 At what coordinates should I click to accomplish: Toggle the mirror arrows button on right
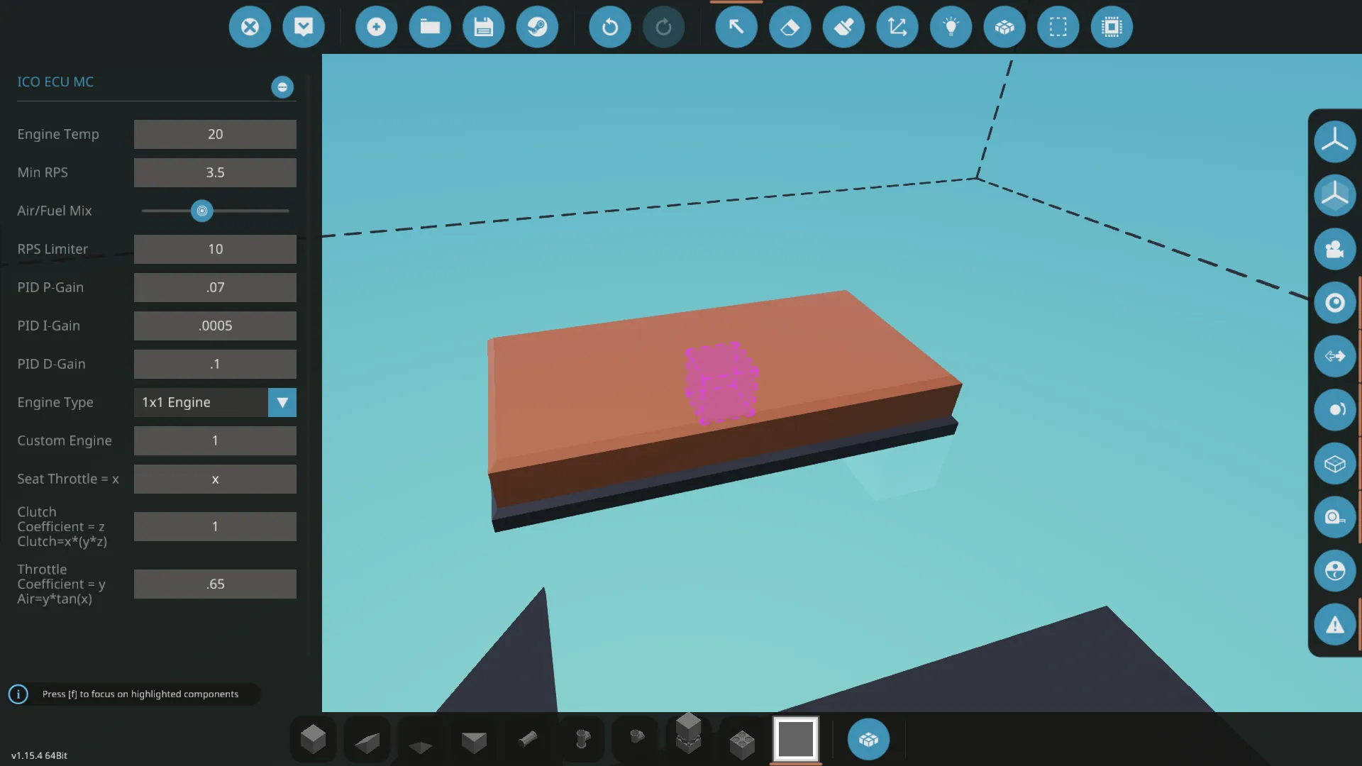[x=1334, y=356]
